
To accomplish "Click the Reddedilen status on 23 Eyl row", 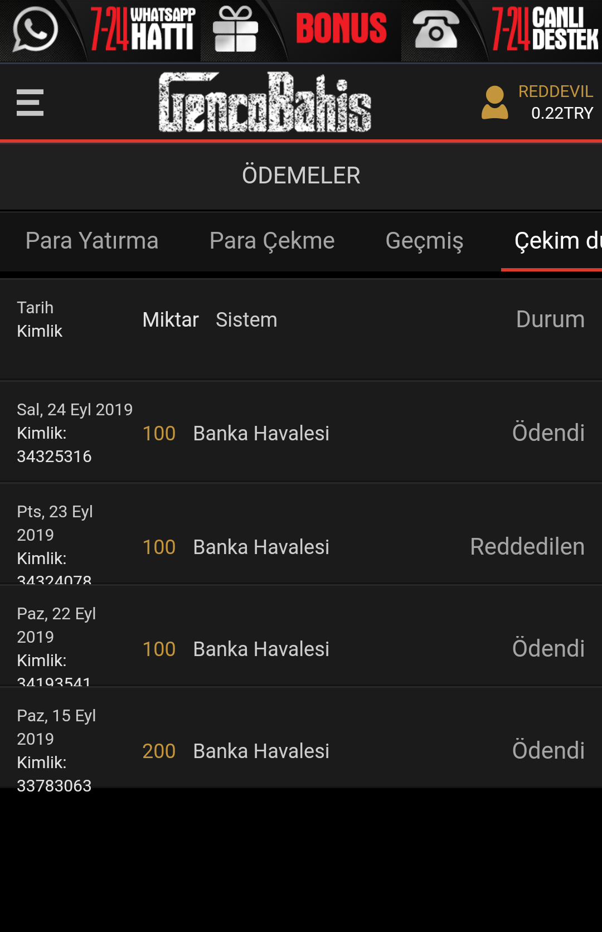I will tap(527, 547).
